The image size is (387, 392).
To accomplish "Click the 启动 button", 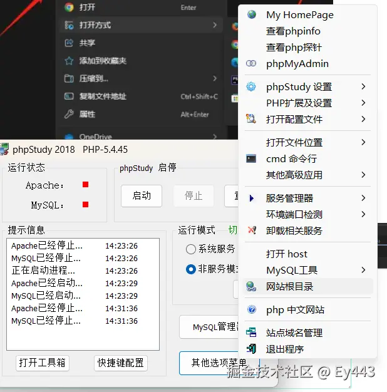I will coord(142,196).
